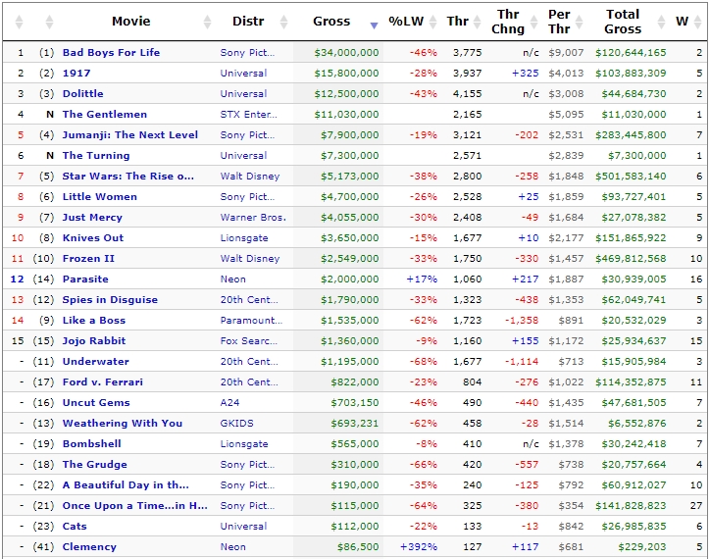
Task: Open the 1917 movie link
Action: [x=76, y=73]
